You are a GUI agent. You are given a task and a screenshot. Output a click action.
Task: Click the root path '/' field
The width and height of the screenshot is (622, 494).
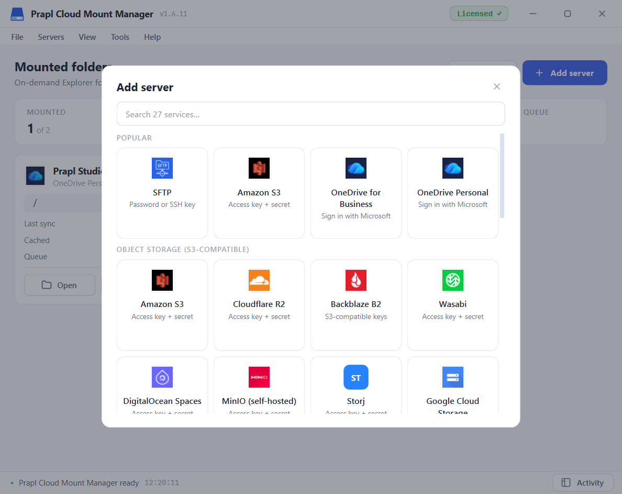pos(63,203)
